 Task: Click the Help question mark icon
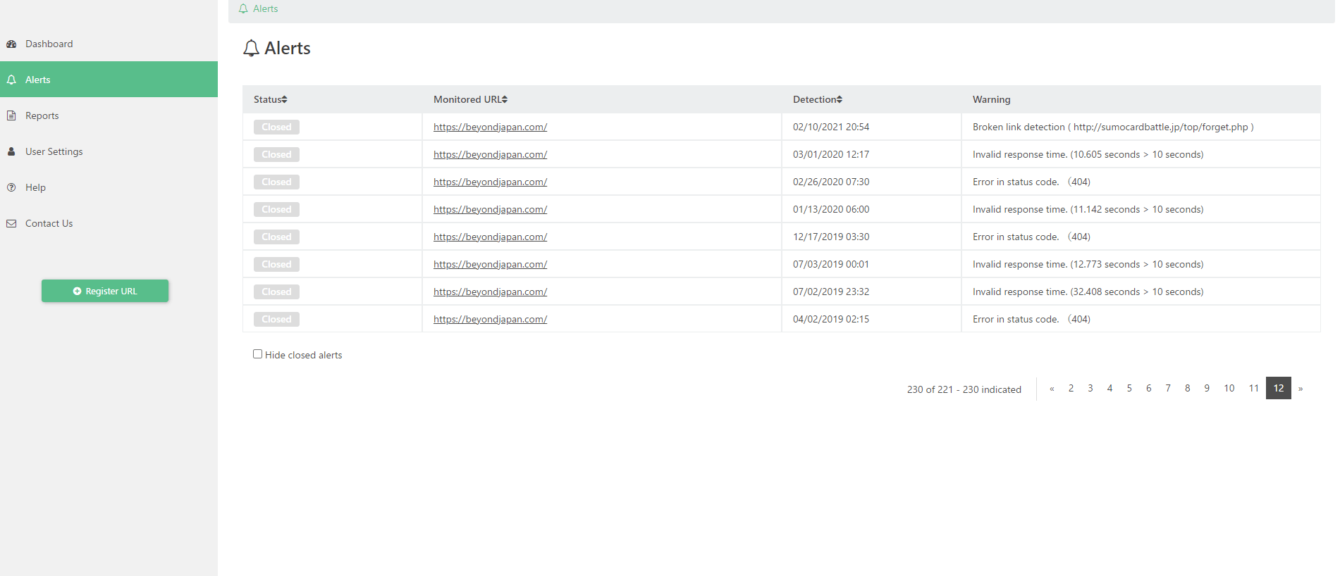click(11, 187)
